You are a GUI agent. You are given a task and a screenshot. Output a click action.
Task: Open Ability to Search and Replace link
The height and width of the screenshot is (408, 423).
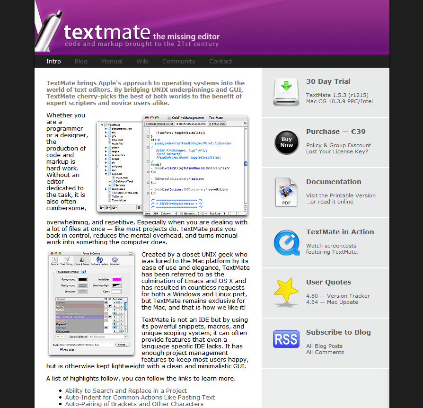pos(126,391)
